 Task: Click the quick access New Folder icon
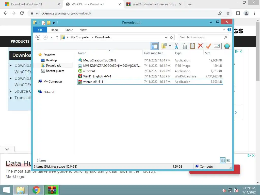coord(49,23)
